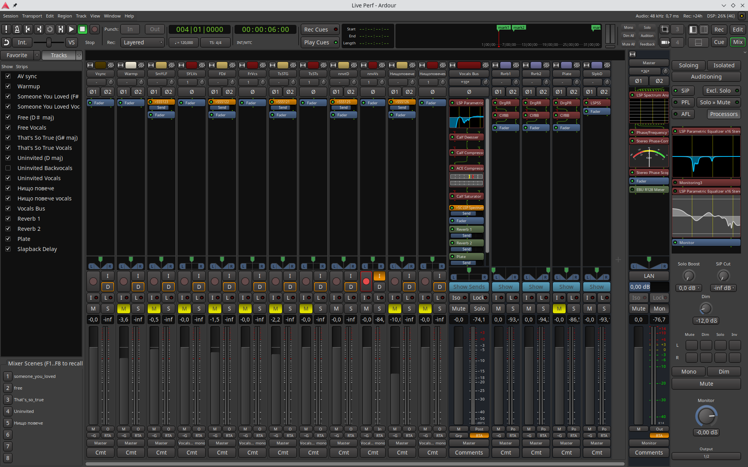The image size is (748, 467).
Task: Go to session start
Action: pyautogui.click(x=28, y=29)
